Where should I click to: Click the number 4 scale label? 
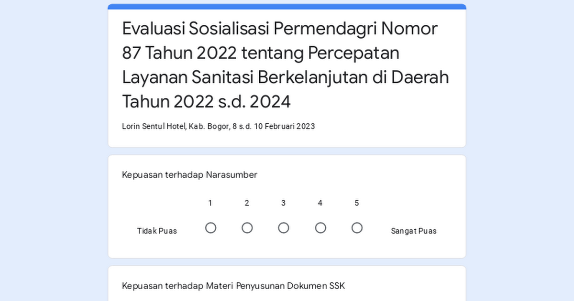(320, 203)
